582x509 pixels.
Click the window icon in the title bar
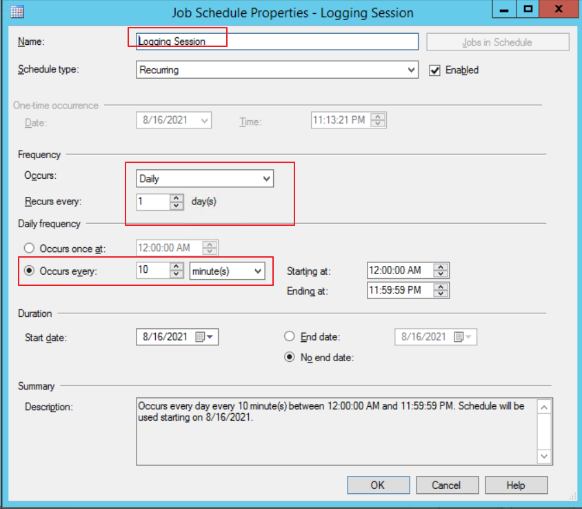[17, 12]
